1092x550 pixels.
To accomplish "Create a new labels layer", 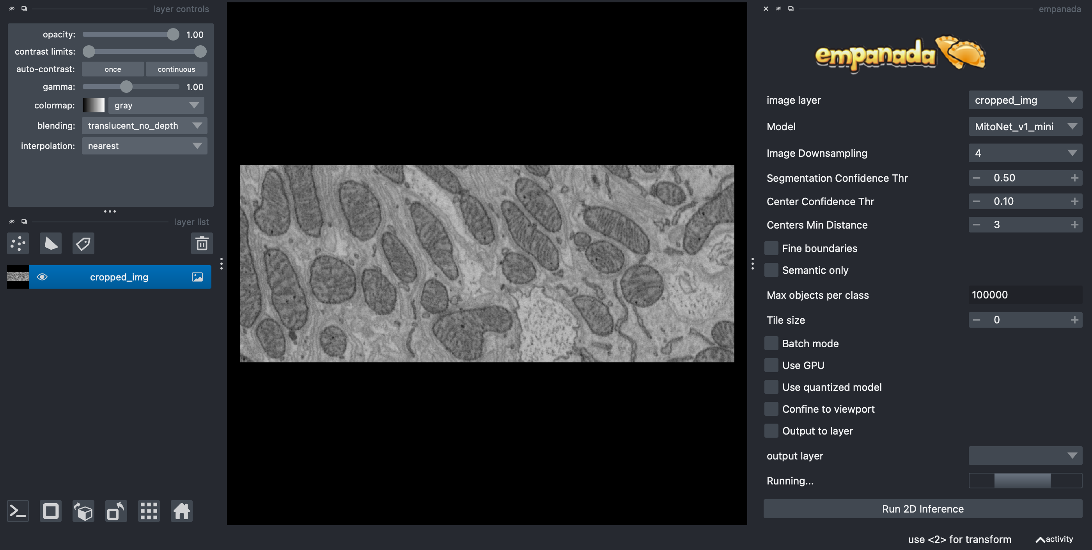I will [x=83, y=243].
